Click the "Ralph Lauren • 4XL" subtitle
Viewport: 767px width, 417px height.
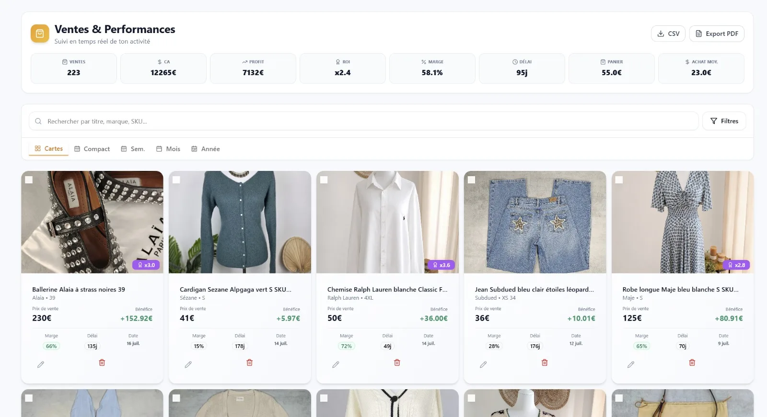tap(350, 298)
